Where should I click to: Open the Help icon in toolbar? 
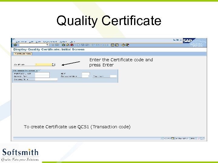tap(123, 45)
